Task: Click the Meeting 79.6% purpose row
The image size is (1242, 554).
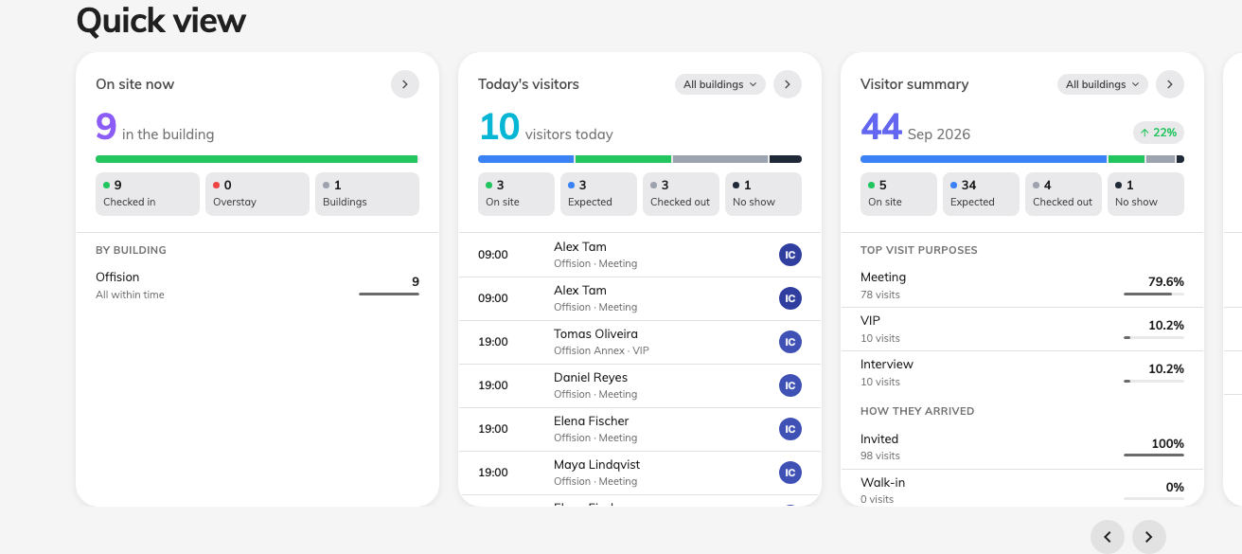Action: pyautogui.click(x=1022, y=285)
